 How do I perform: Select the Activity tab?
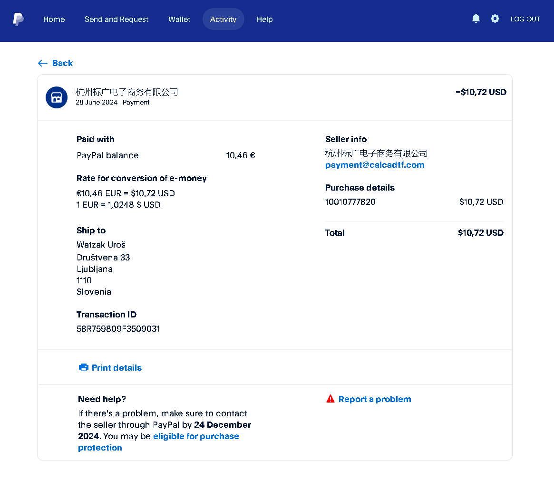click(x=224, y=19)
